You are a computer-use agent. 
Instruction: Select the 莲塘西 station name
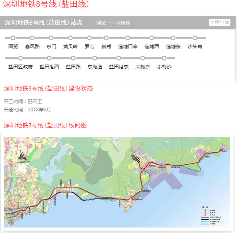pyautogui.click(x=152, y=46)
